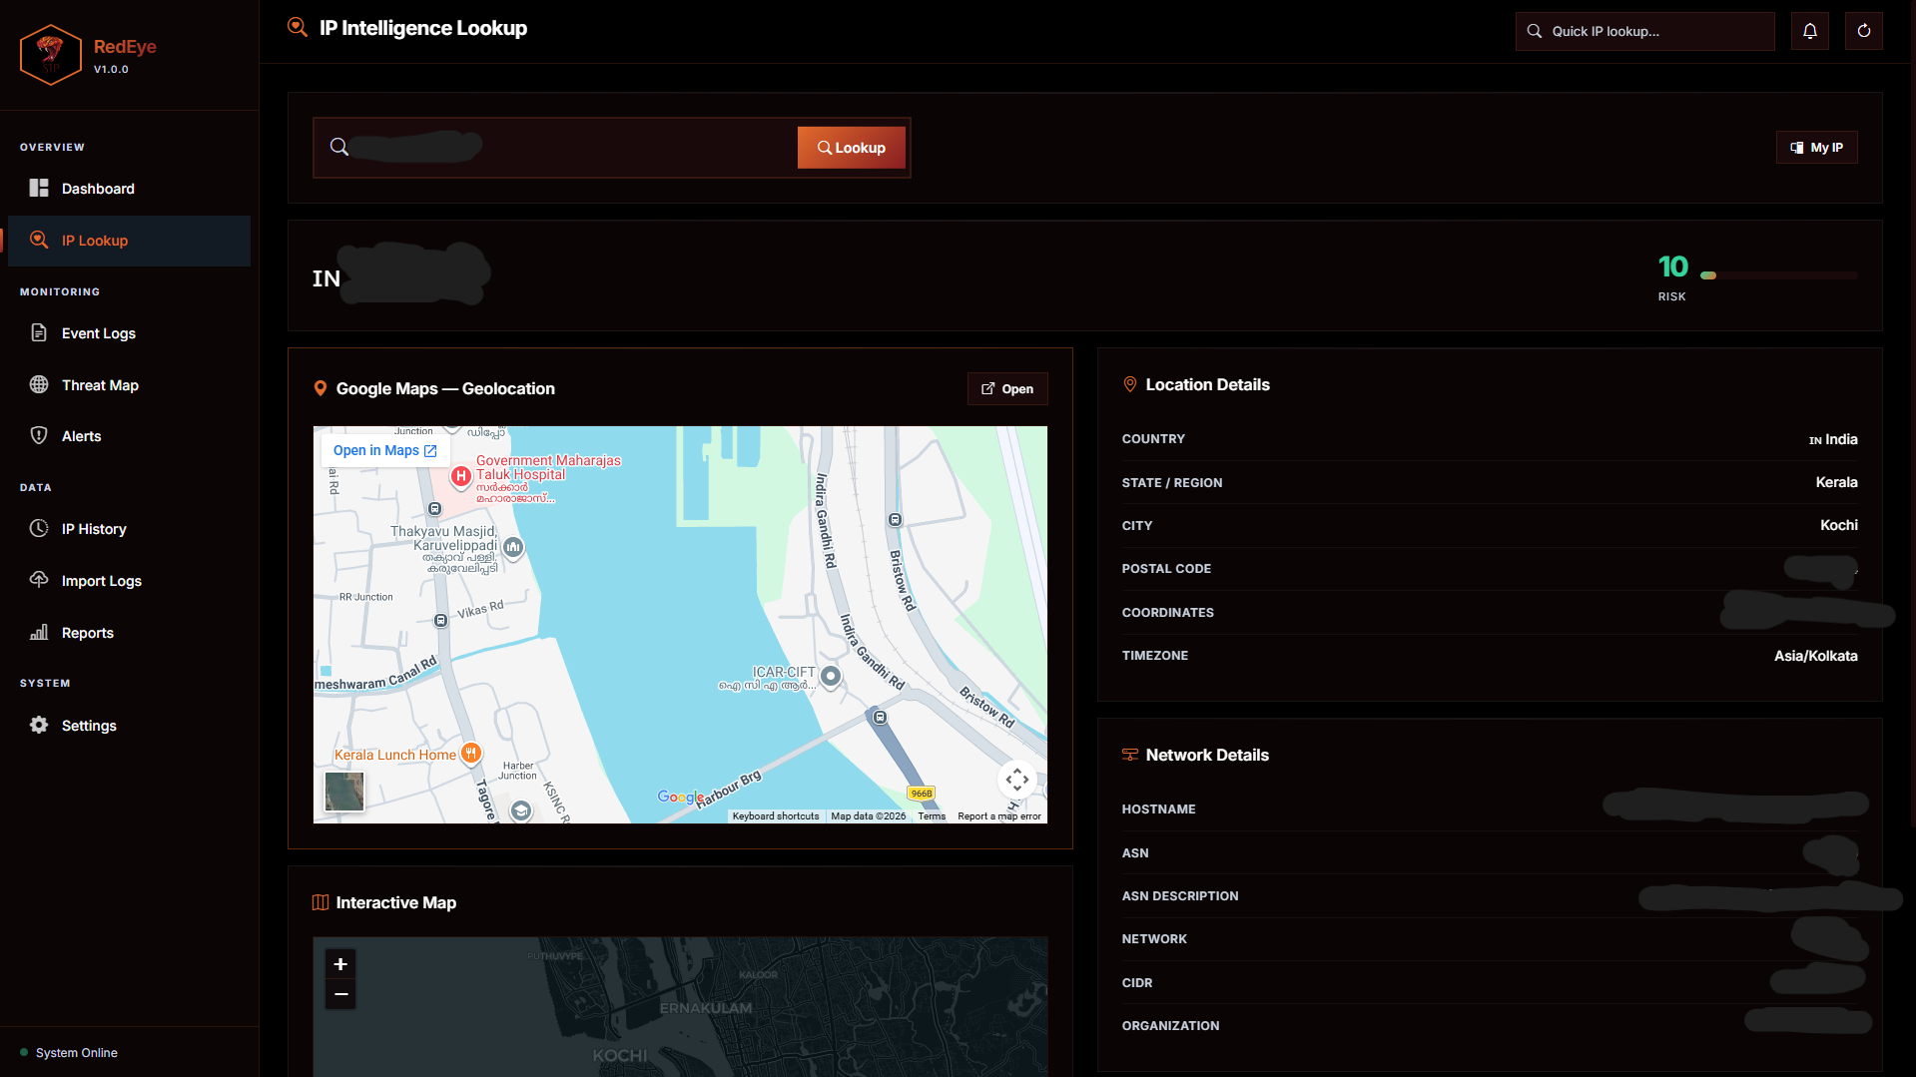Click the header IP Intelligence search icon
The width and height of the screenshot is (1916, 1077).
point(298,27)
